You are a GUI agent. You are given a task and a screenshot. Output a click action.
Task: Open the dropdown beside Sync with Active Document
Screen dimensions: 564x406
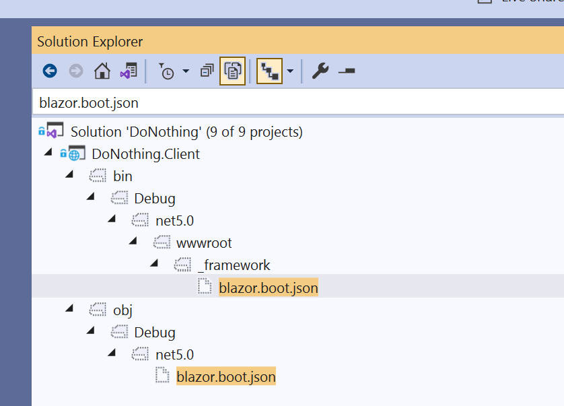(x=290, y=71)
